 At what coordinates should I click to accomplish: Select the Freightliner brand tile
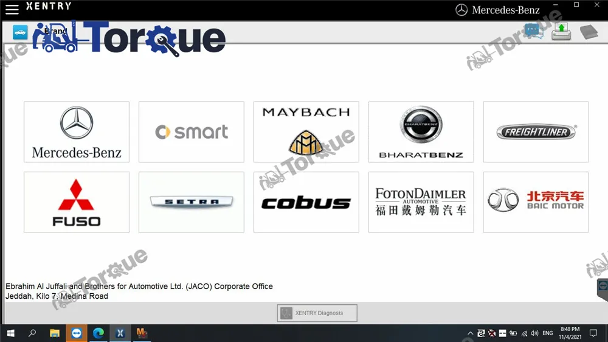click(536, 132)
